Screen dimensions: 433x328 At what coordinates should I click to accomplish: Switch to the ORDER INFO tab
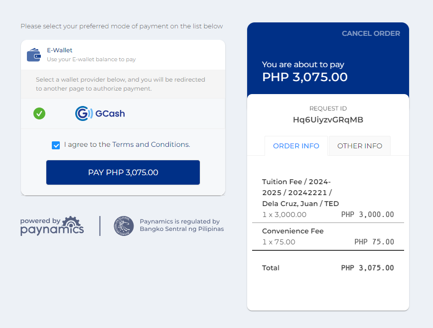point(296,146)
